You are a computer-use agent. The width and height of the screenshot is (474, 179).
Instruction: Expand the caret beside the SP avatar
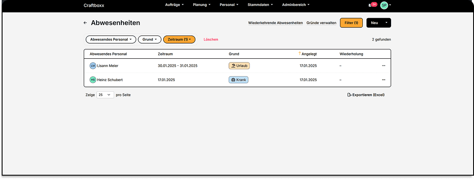(x=390, y=5)
